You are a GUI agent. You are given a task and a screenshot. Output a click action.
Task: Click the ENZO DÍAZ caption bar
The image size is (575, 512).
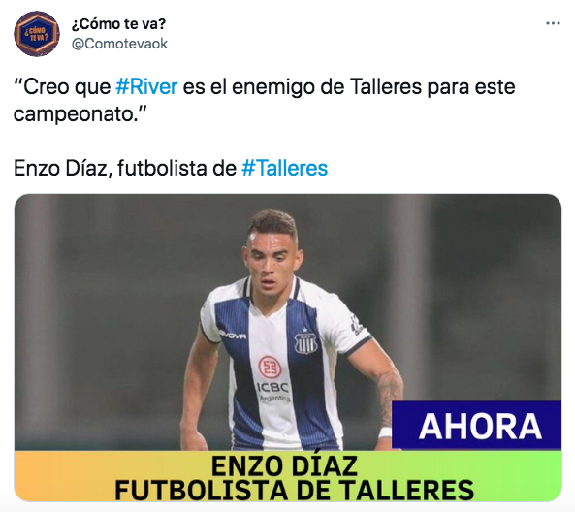coord(284,465)
